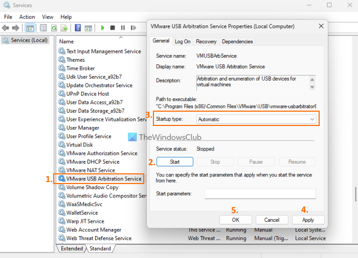The image size is (358, 258).
Task: Toggle the Show/Hide Action Pane icon
Action: (88, 28)
